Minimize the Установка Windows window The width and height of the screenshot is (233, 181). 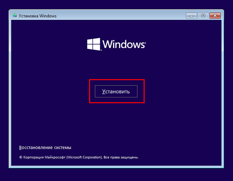[191, 16]
